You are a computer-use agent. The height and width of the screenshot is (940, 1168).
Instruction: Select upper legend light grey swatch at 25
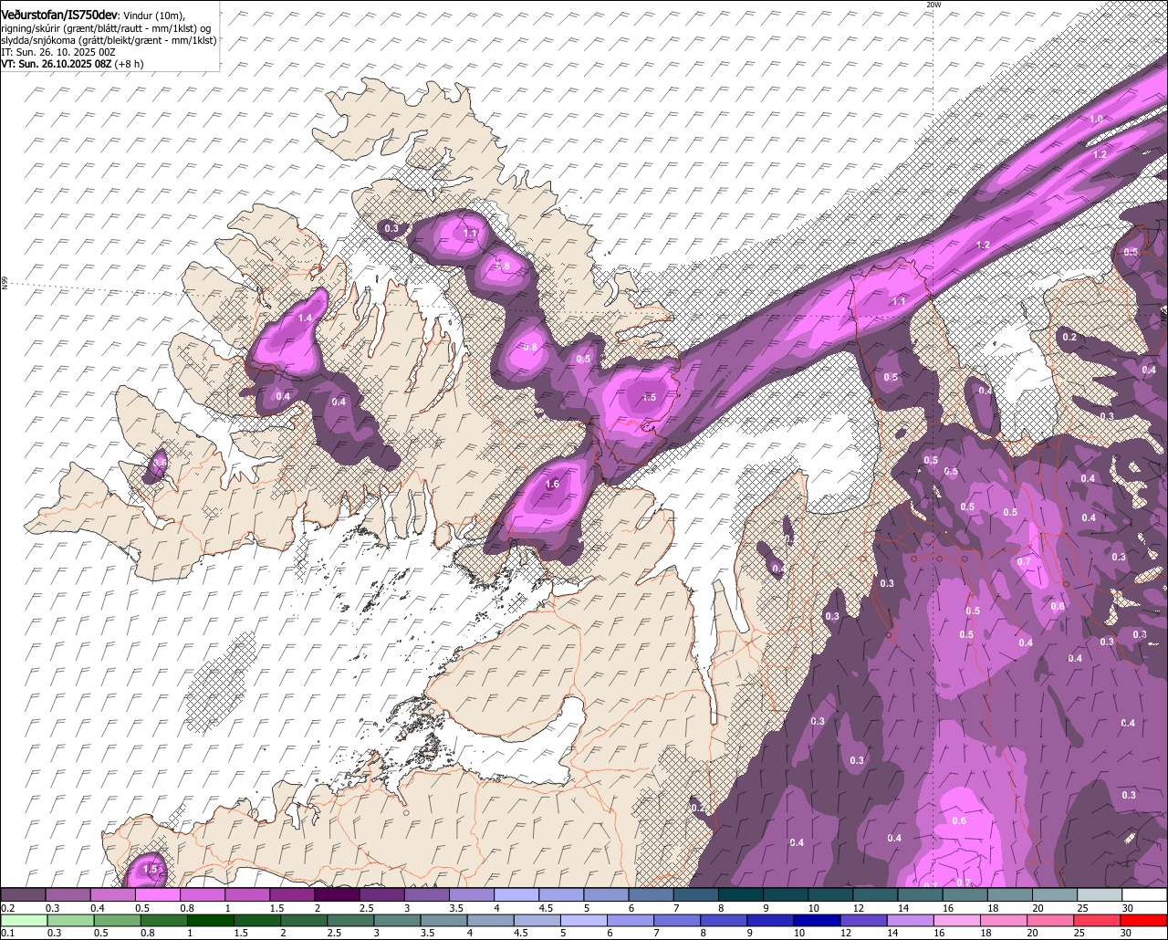[1100, 894]
